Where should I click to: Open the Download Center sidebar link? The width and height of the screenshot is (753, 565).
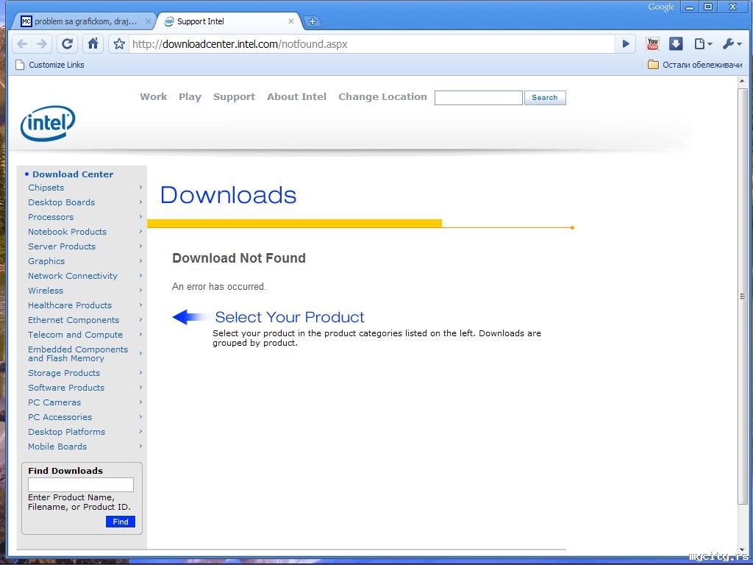click(73, 174)
